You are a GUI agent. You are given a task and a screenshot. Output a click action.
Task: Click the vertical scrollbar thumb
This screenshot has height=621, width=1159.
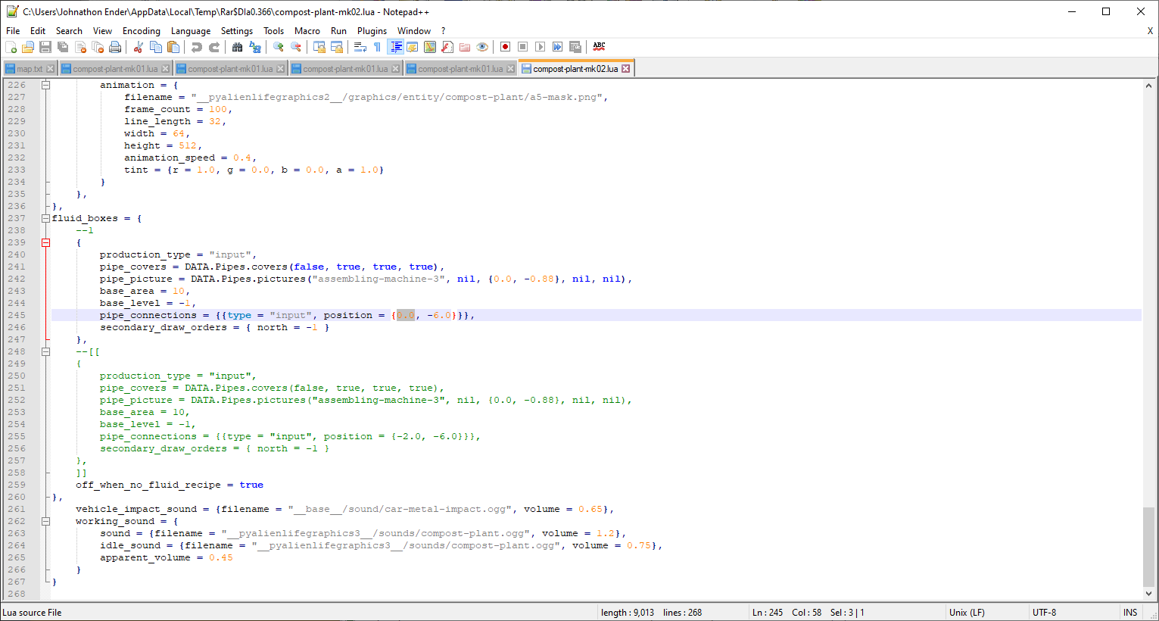coord(1149,545)
